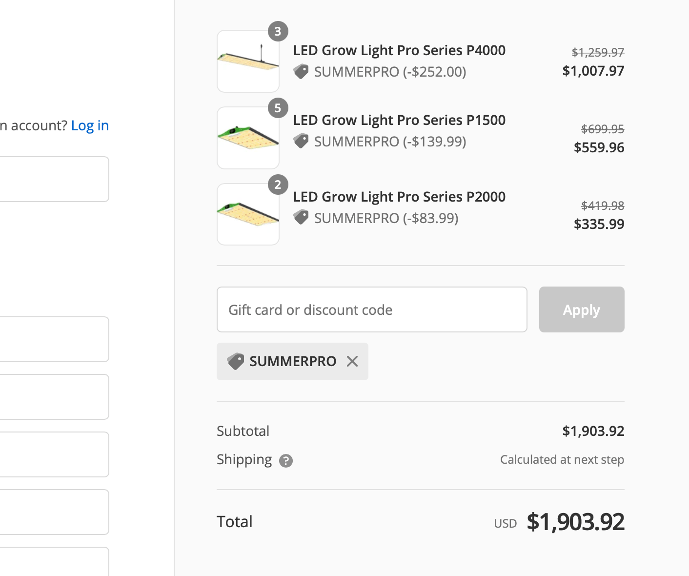Image resolution: width=689 pixels, height=576 pixels.
Task: Click the quantity badge 2 on P2000
Action: (278, 185)
